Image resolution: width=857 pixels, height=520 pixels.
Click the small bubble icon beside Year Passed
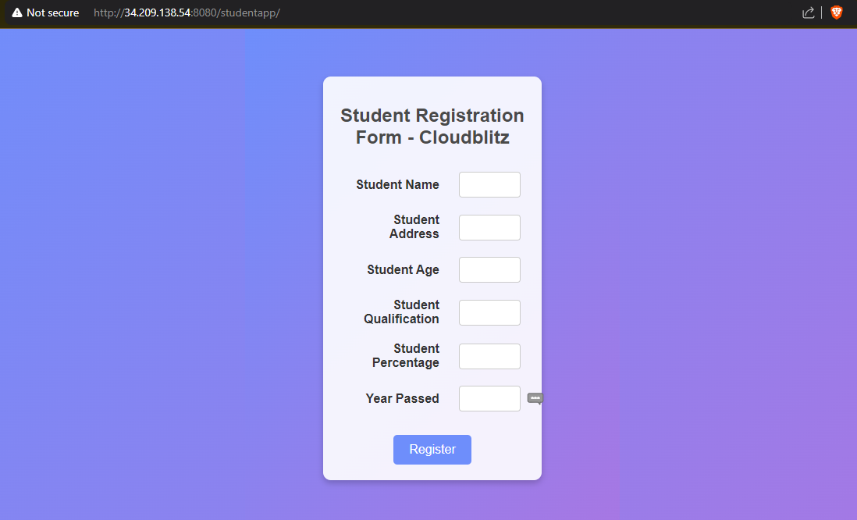[x=535, y=398]
